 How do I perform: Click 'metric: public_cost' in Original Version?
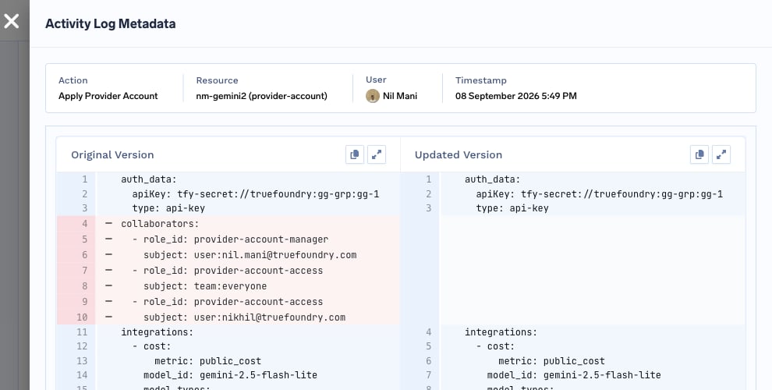coord(207,361)
